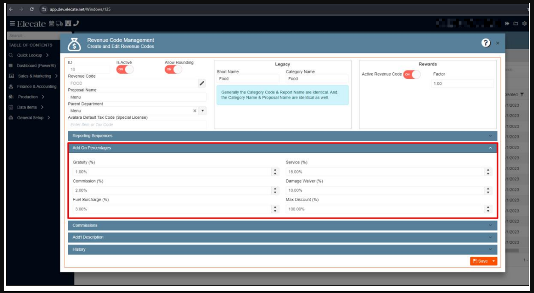Expand the Reporting Sequences section
This screenshot has width=534, height=293.
[282, 136]
